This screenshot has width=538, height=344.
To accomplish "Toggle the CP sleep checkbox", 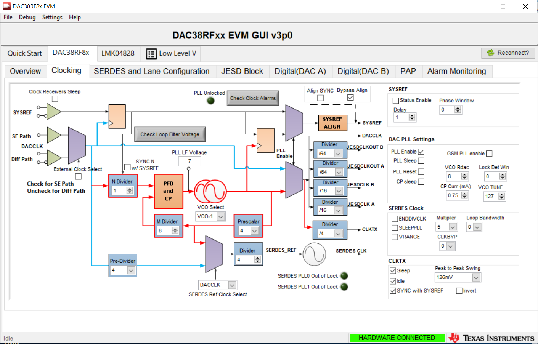I will [421, 182].
